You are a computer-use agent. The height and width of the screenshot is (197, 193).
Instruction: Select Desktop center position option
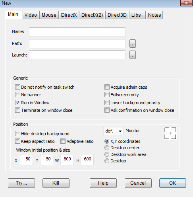click(x=107, y=148)
